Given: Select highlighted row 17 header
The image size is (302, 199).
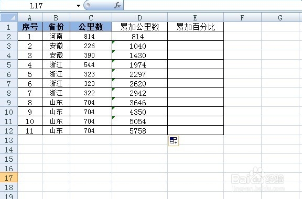Looking at the screenshot, I should [x=9, y=178].
